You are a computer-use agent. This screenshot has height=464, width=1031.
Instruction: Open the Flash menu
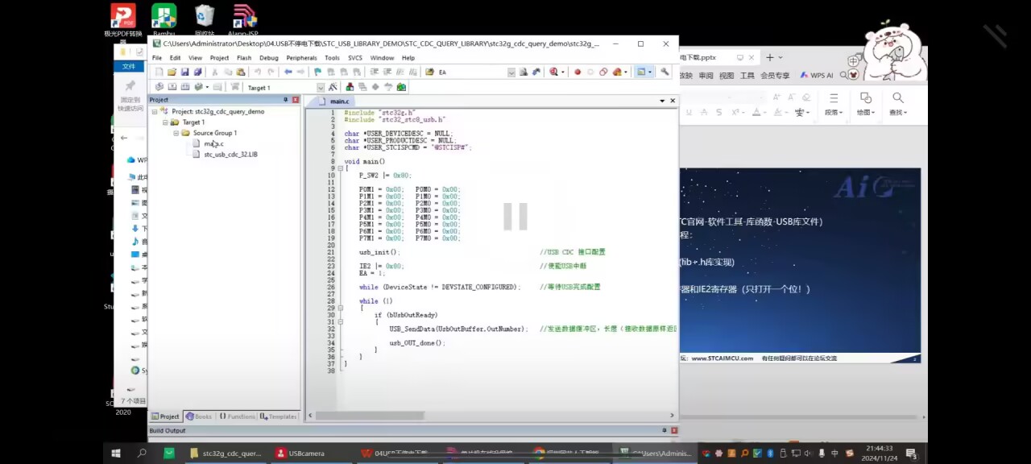244,58
